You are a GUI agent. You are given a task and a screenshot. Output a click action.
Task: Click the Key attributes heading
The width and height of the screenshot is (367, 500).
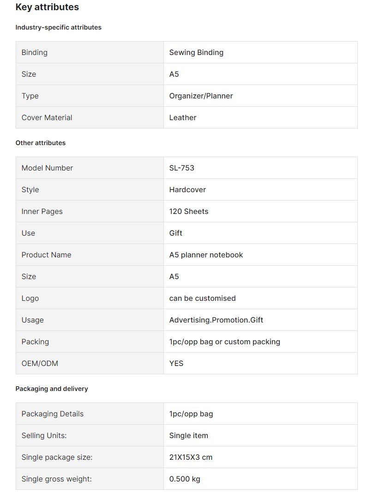(47, 7)
